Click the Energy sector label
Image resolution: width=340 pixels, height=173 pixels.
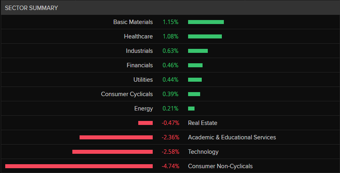(143, 109)
